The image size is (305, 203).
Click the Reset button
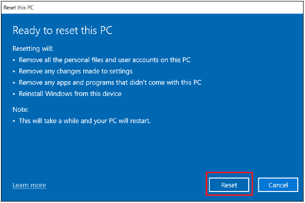[229, 185]
